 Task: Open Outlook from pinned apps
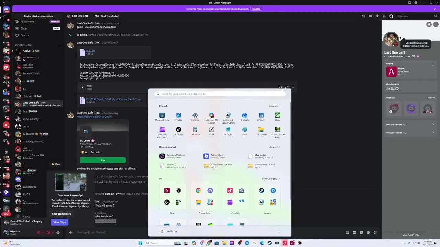coord(244,117)
